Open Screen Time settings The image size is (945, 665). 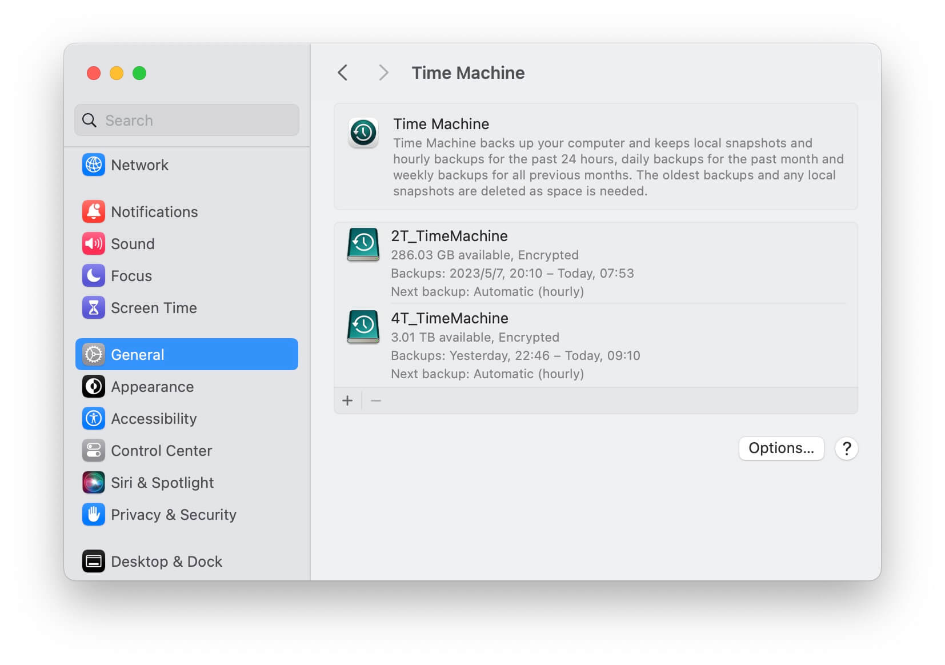pos(187,308)
